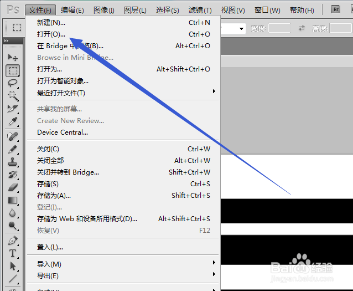
Task: Open the 选择(S) menu
Action: pyautogui.click(x=167, y=10)
